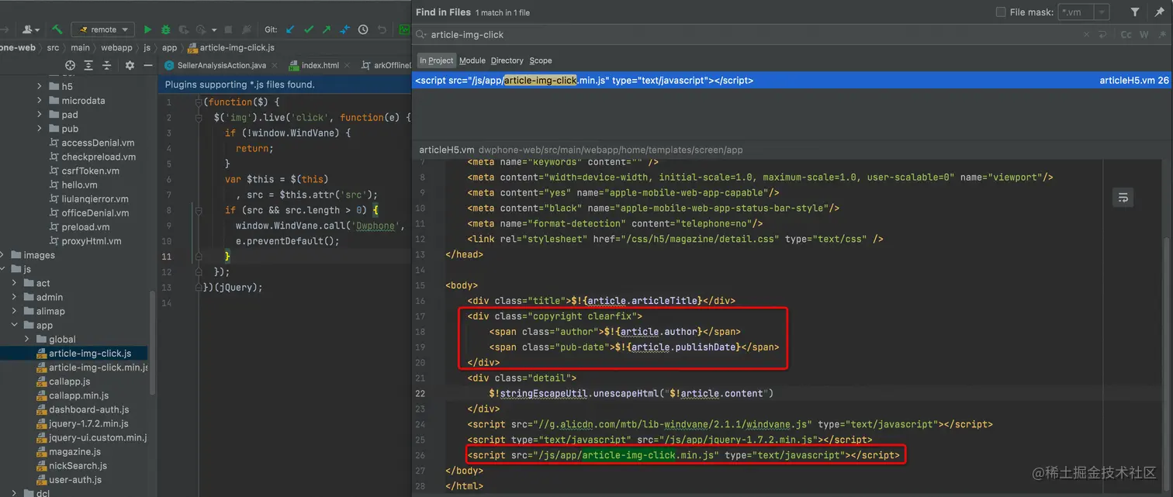Click the Git push green arrow
Screen dimensions: 1173x497
[327, 29]
